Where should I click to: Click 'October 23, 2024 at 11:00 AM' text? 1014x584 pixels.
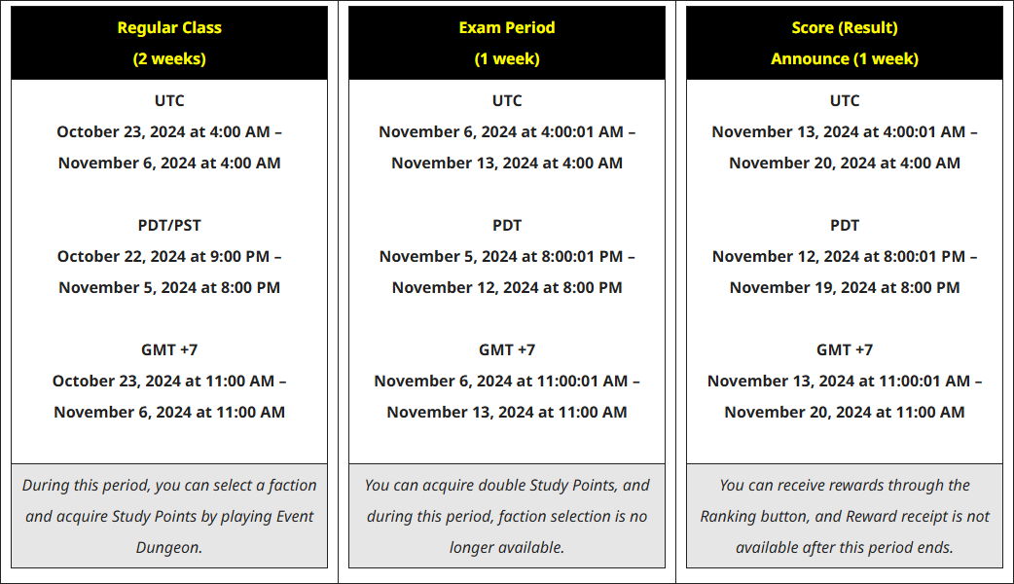coord(163,381)
